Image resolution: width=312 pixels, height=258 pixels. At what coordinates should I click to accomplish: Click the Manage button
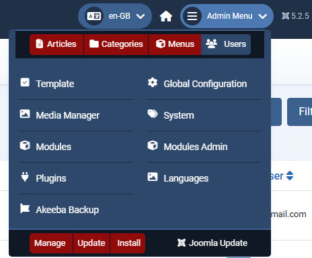(51, 243)
